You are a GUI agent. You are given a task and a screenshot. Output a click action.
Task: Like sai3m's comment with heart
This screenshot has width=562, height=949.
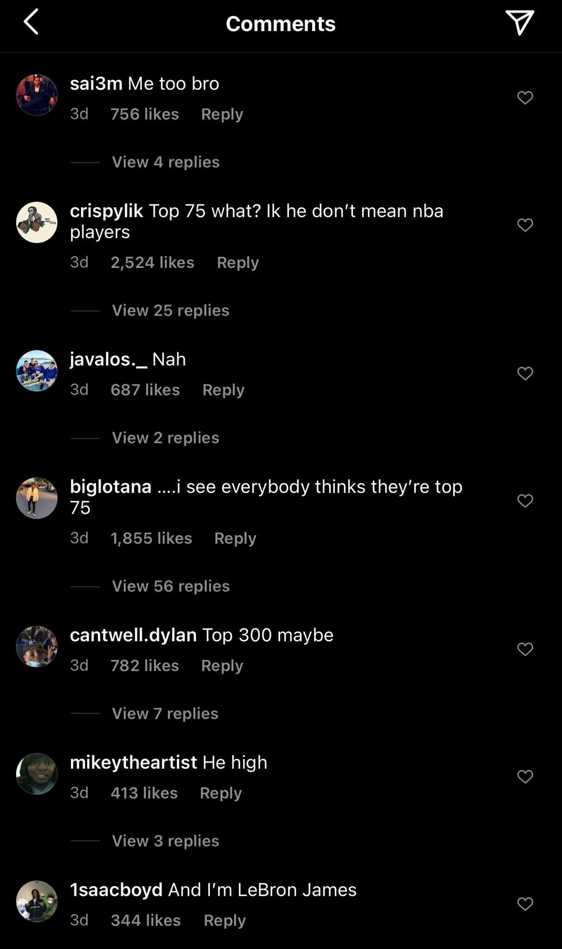525,98
